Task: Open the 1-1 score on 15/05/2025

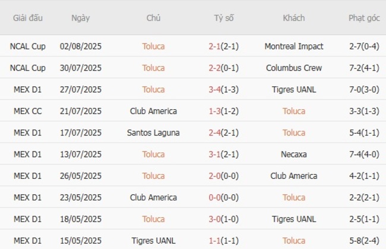Action: [216, 241]
